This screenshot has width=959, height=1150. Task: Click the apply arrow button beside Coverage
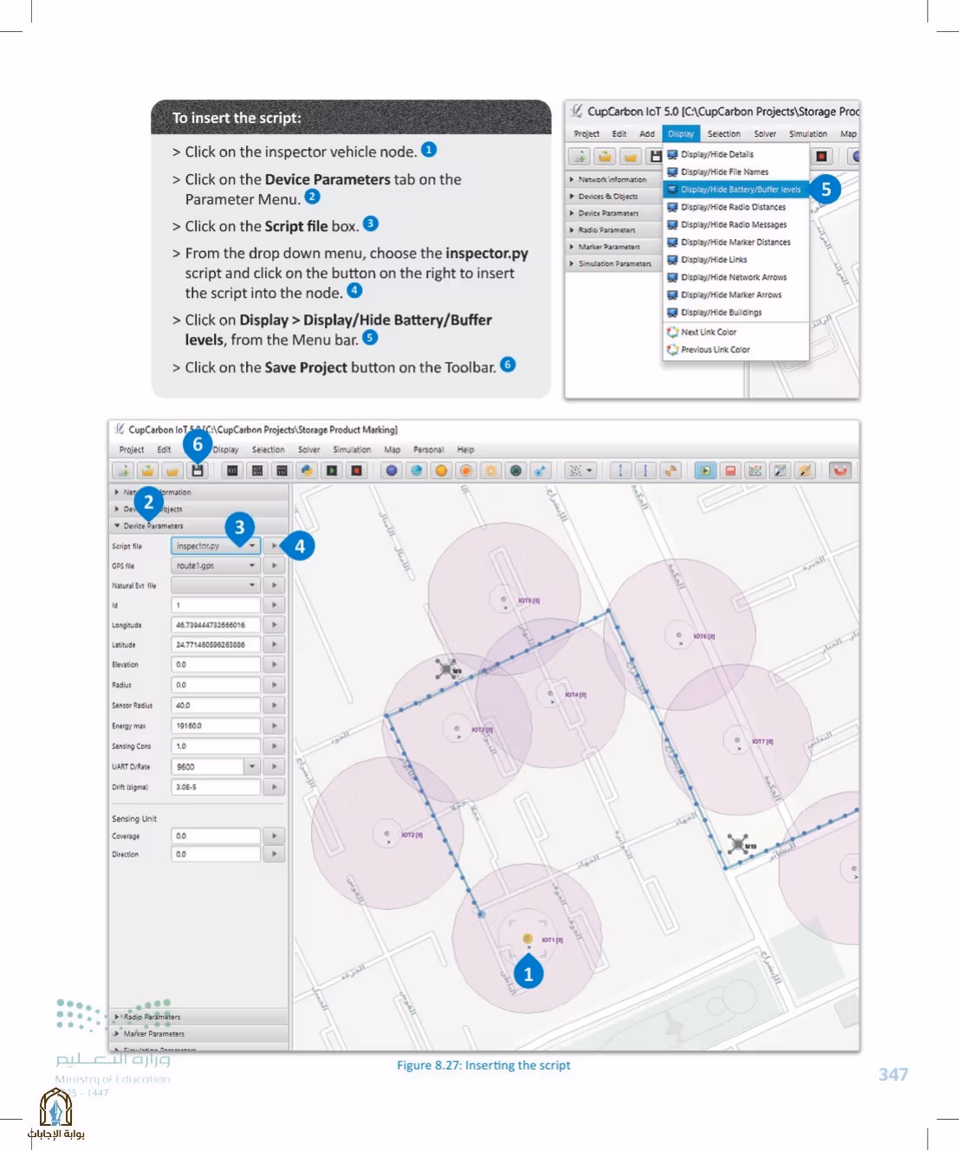pyautogui.click(x=274, y=836)
